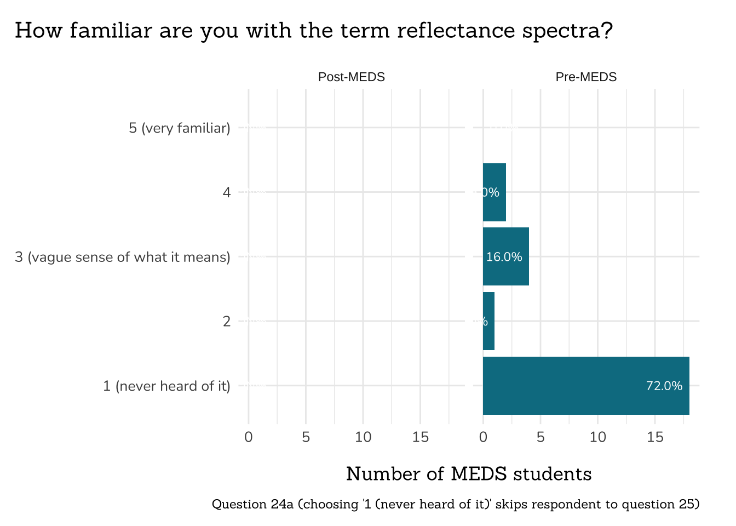736x526 pixels.
Task: Click the Pre-MEDS bar for rating 2
Action: pos(488,321)
